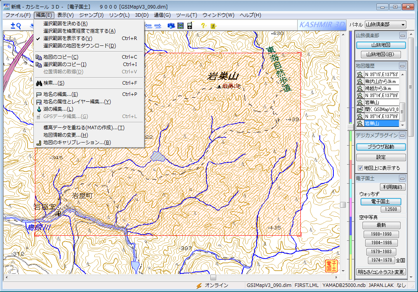
Task: Click the jump icon beside N 35°15',E137°53'
Action: tap(360, 75)
